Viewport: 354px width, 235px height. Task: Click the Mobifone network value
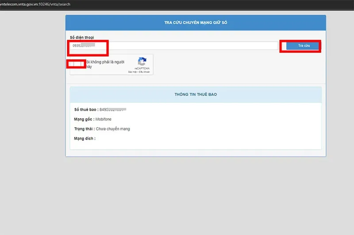(103, 119)
